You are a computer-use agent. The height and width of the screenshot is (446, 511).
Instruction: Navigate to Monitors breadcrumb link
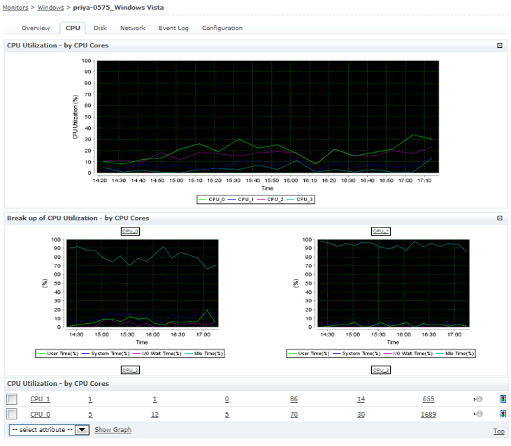point(15,6)
